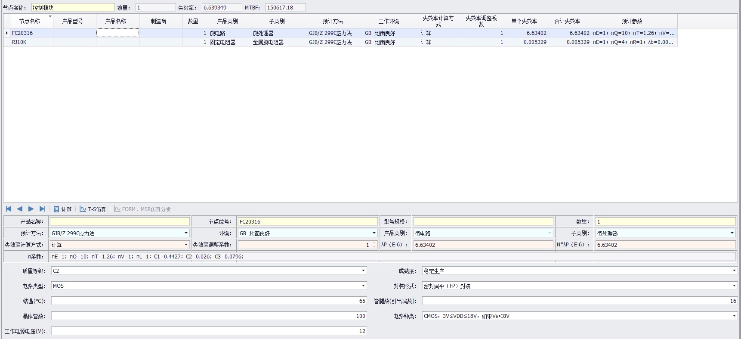Go to the first record
This screenshot has height=339, width=741.
[9, 209]
